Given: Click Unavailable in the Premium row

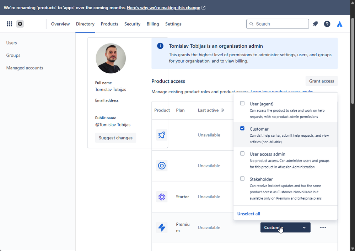Looking at the screenshot, I should point(209,228).
